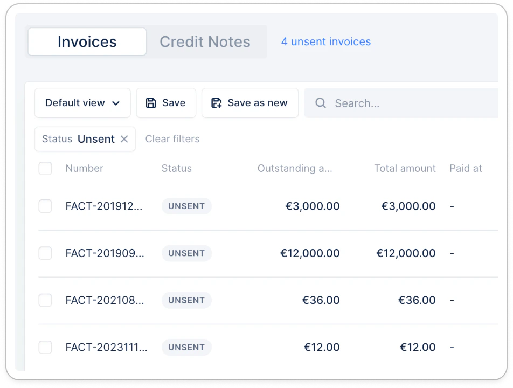Toggle the select-all checkbox in header
The width and height of the screenshot is (513, 388).
[45, 169]
